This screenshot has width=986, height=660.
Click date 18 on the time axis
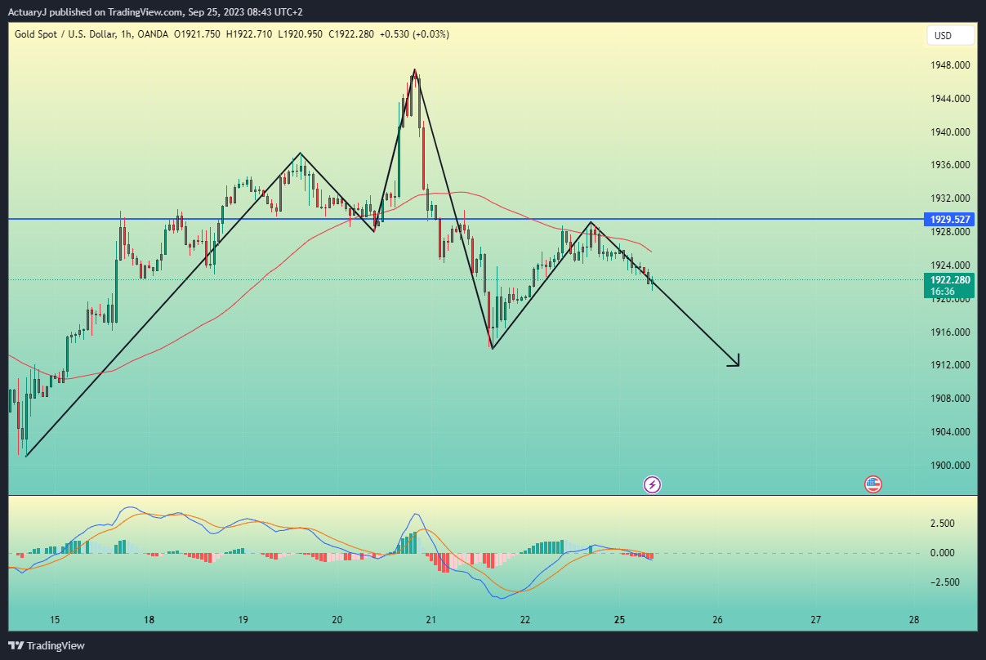click(x=149, y=620)
